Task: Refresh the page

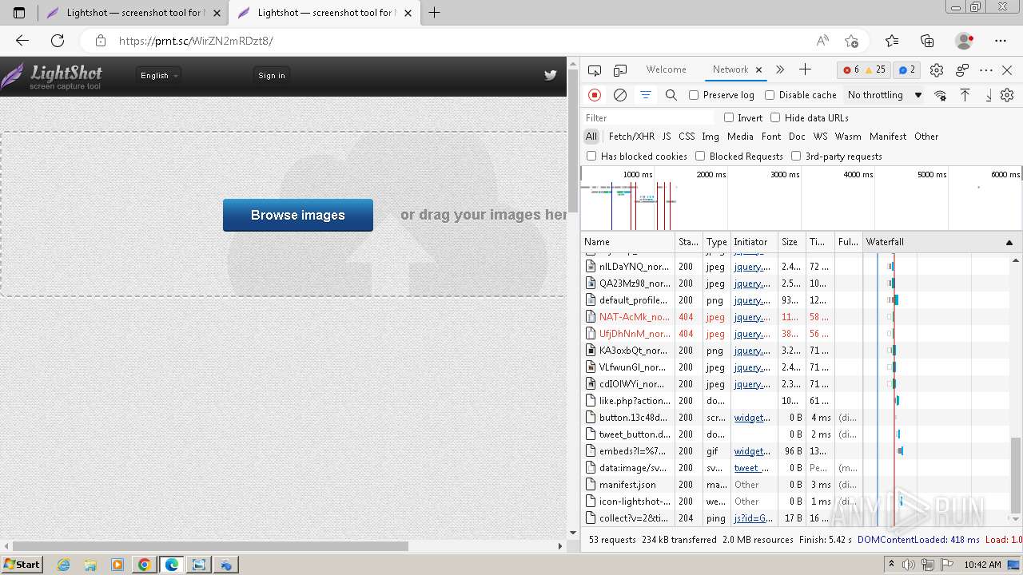Action: (58, 41)
